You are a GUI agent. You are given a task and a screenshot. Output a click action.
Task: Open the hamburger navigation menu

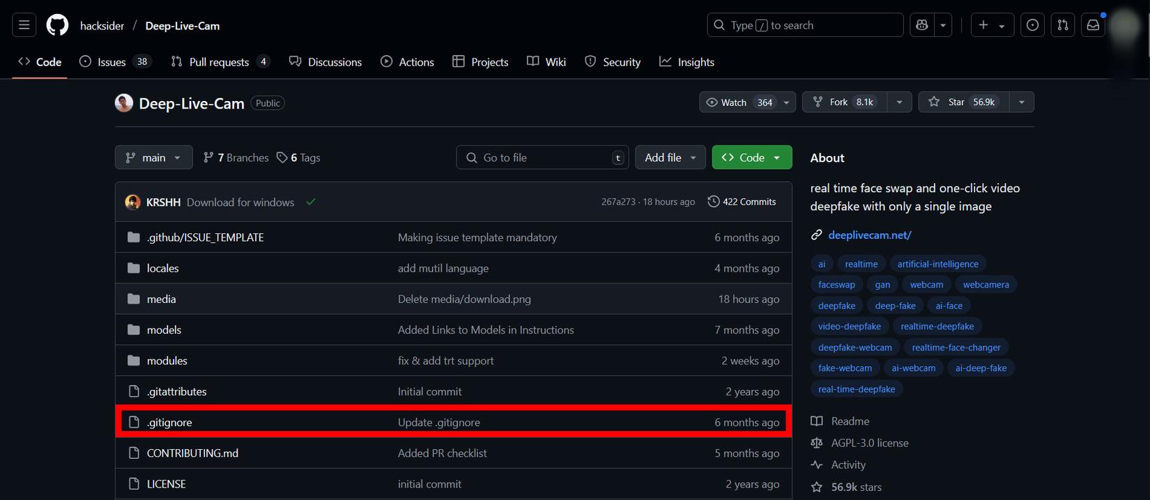[24, 25]
